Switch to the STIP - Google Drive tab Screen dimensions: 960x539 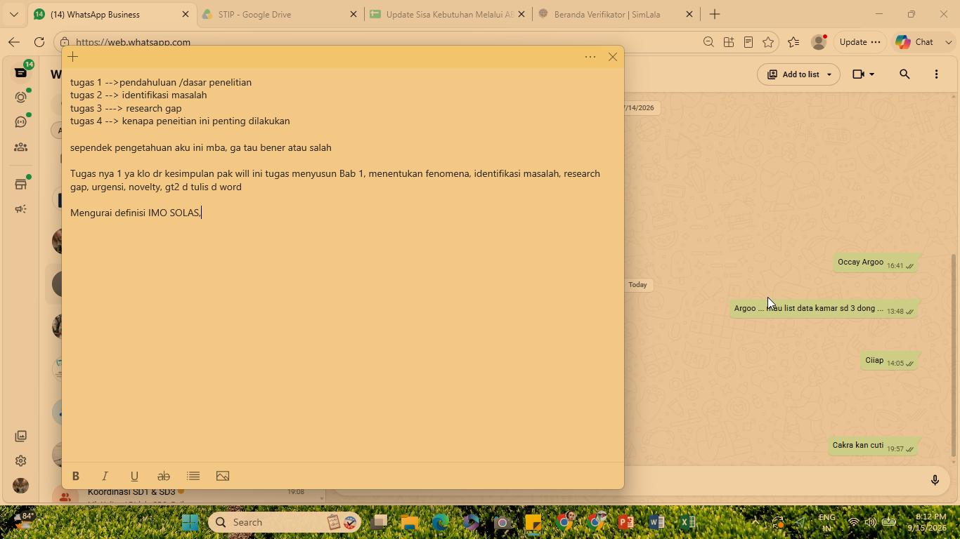[x=279, y=14]
